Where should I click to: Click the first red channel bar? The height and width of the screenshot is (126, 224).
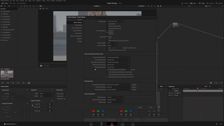[93, 111]
